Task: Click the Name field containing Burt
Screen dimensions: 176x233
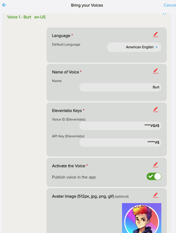Action: 120,87
